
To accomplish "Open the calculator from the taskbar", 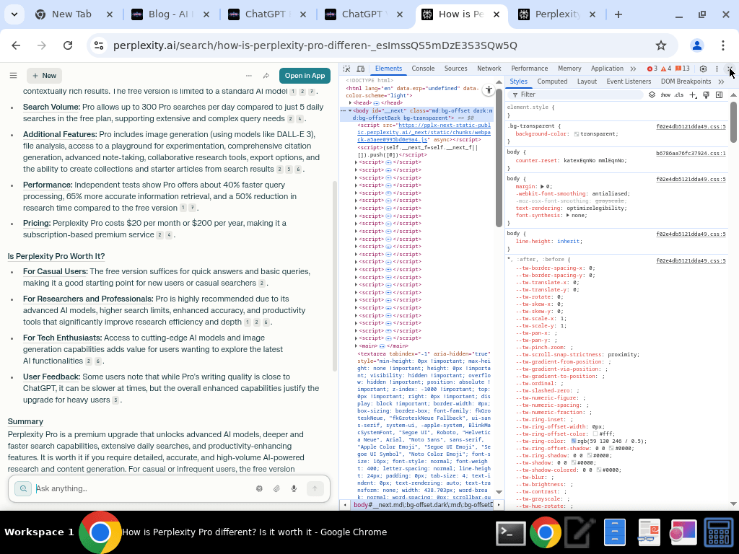I will point(719,532).
